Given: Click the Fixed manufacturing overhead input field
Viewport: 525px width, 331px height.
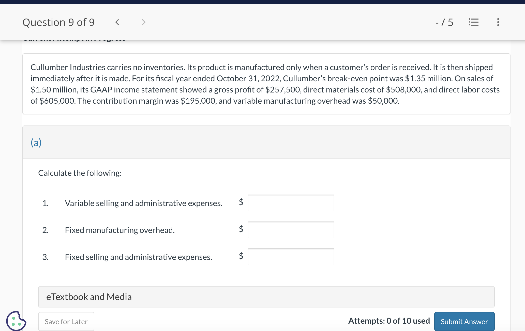Looking at the screenshot, I should (x=291, y=230).
